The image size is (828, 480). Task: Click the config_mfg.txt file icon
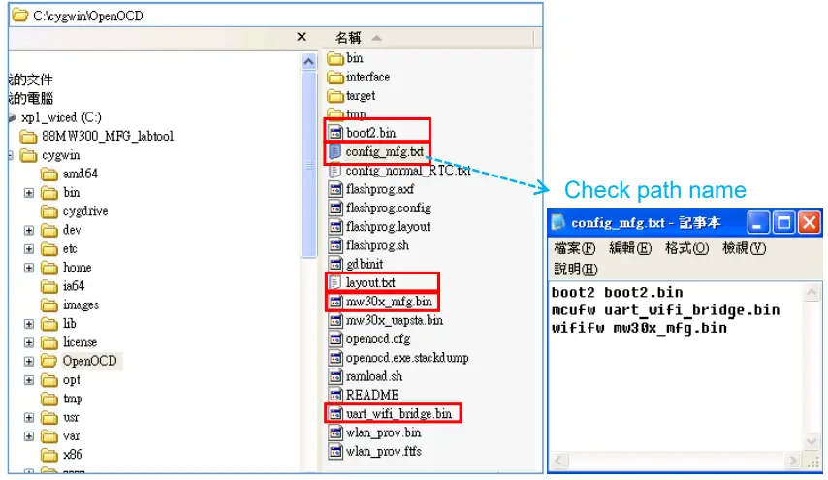coord(334,151)
